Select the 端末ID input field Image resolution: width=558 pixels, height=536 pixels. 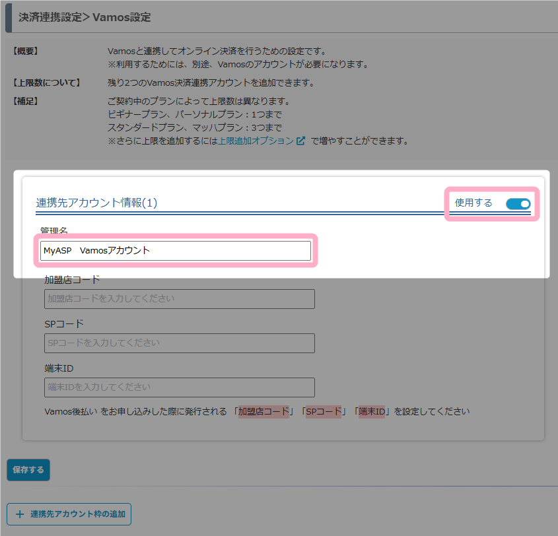click(179, 387)
